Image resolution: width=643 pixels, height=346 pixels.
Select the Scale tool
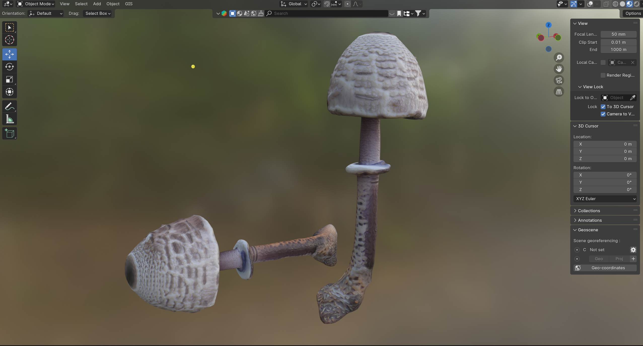(10, 79)
